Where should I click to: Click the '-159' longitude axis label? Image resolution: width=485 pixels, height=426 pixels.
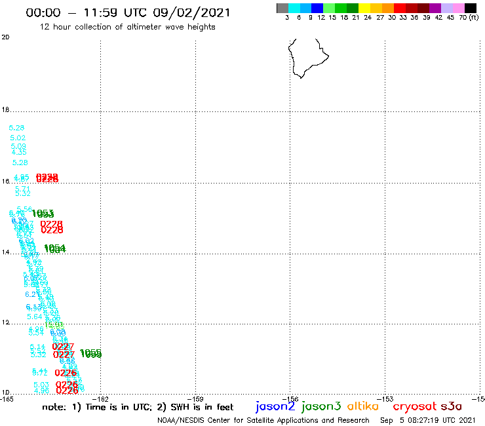click(197, 399)
